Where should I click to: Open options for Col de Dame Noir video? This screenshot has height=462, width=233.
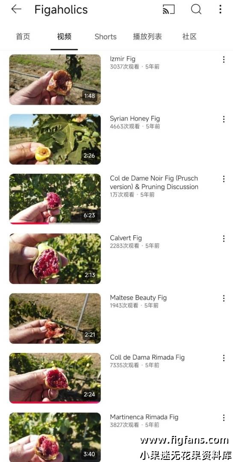coord(224,179)
